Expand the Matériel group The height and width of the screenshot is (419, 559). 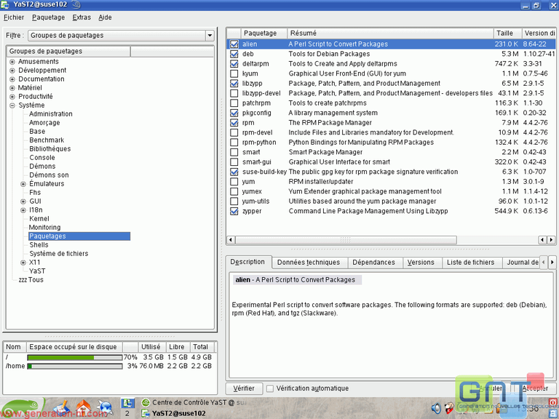point(12,88)
